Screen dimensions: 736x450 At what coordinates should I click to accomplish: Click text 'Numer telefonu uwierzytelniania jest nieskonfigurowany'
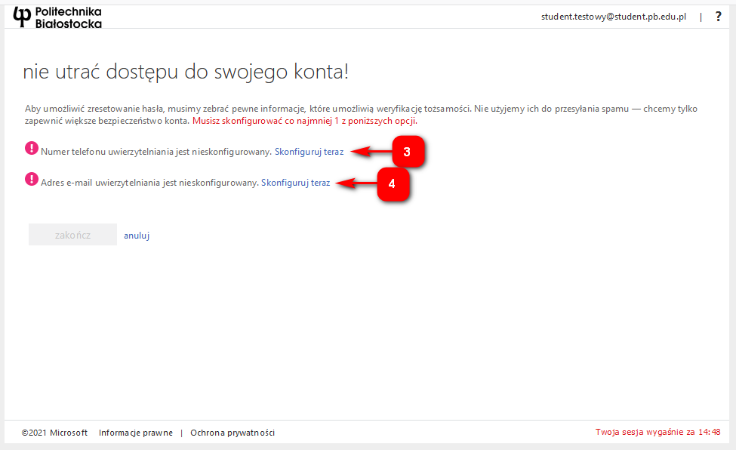tap(156, 152)
